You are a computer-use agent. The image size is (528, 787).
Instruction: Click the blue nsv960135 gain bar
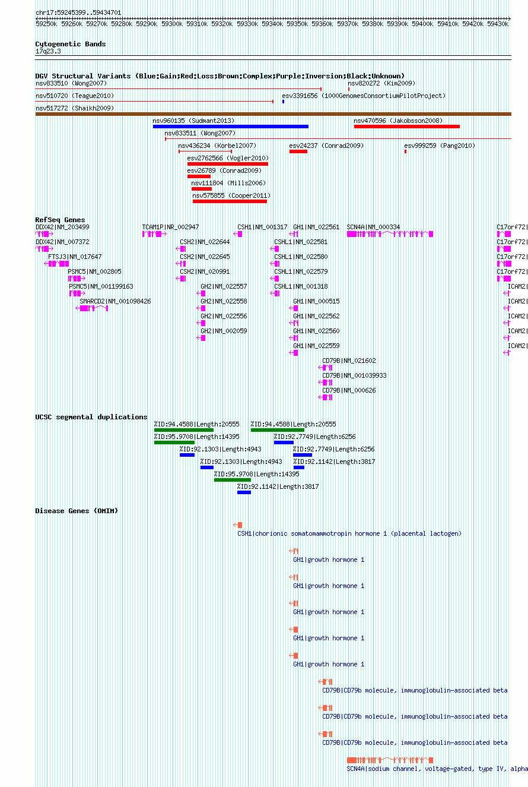click(x=231, y=127)
